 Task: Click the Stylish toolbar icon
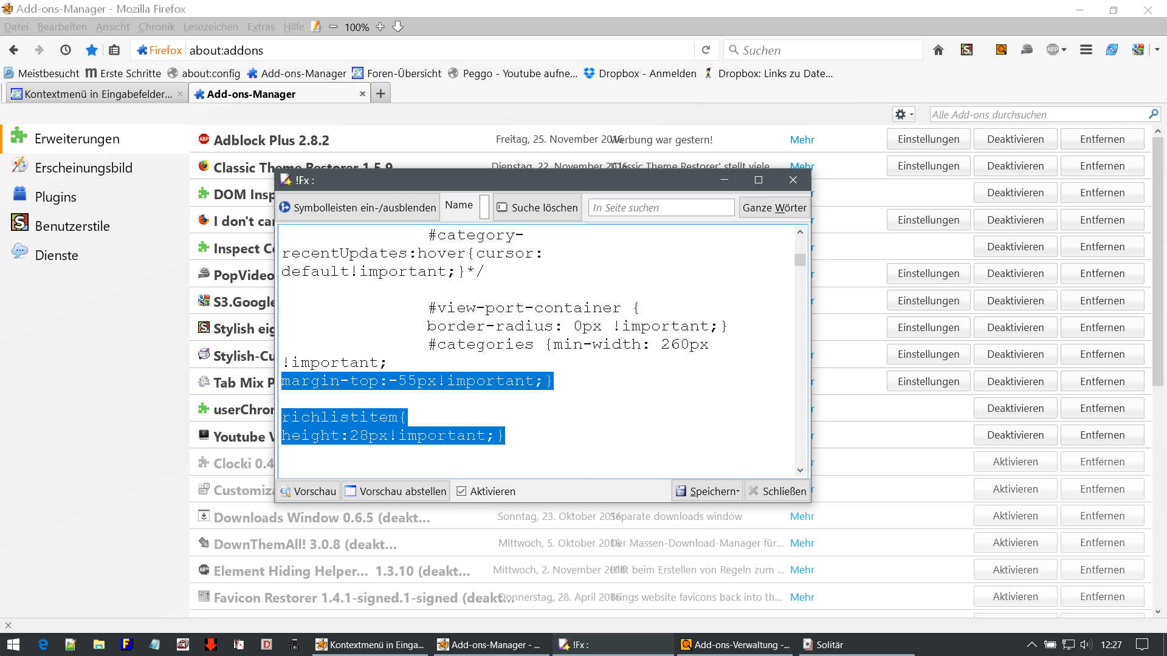click(x=966, y=50)
